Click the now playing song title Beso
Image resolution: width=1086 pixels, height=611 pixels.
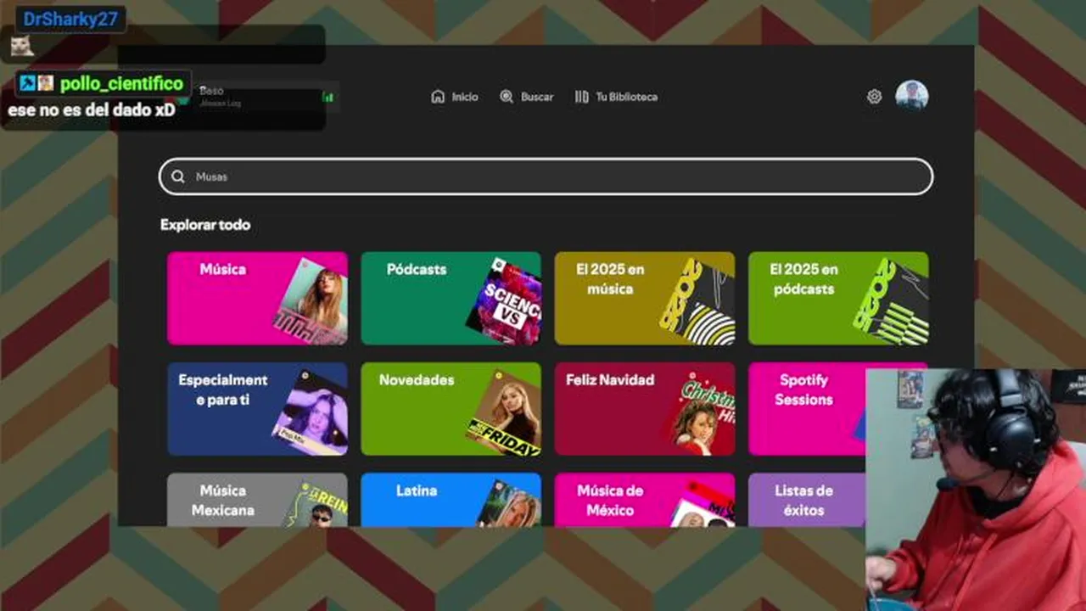(211, 91)
